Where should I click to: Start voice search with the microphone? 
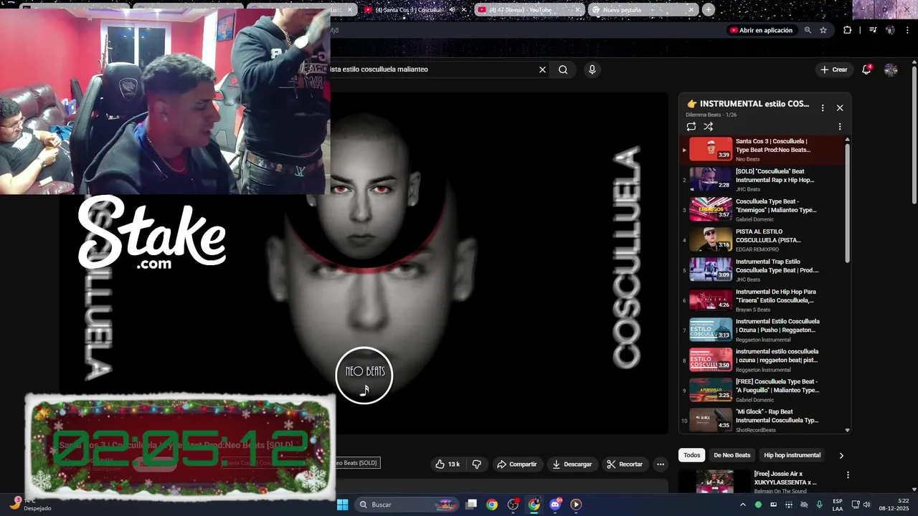pos(592,70)
